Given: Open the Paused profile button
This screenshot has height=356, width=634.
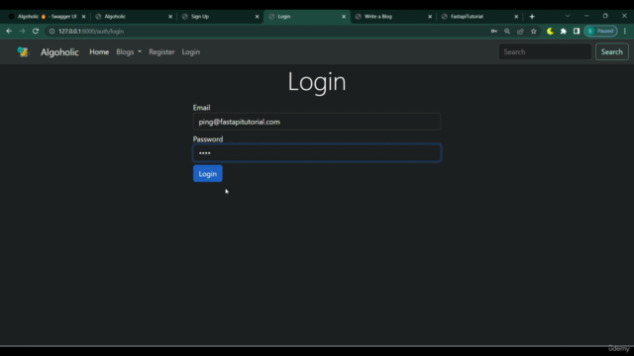Looking at the screenshot, I should click(x=601, y=31).
